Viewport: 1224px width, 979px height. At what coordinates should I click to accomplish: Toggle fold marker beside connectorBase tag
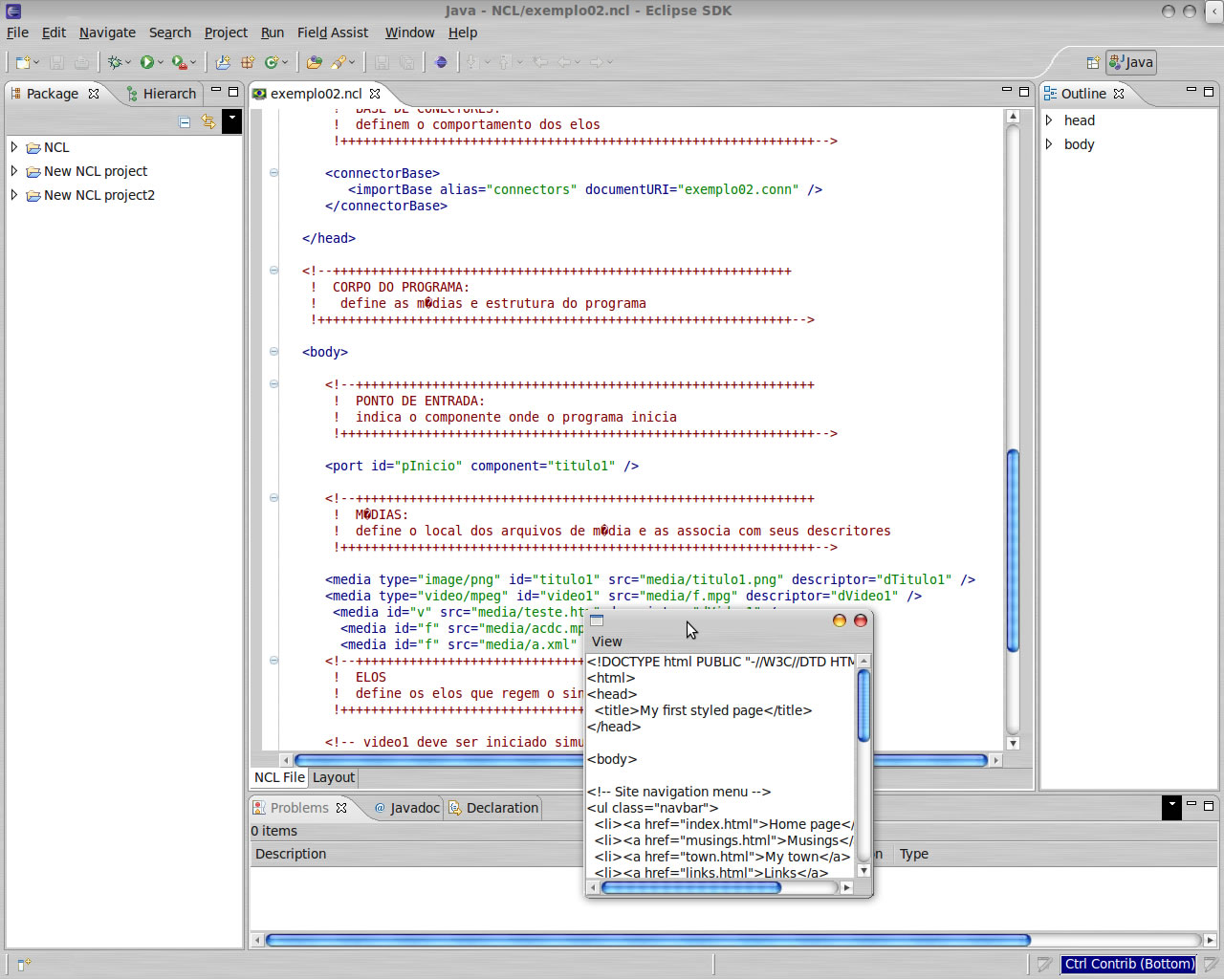(273, 173)
